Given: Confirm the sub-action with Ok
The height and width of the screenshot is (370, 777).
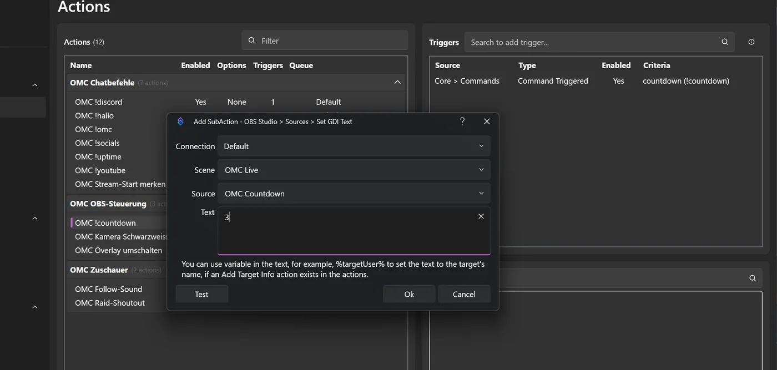Looking at the screenshot, I should click(409, 294).
